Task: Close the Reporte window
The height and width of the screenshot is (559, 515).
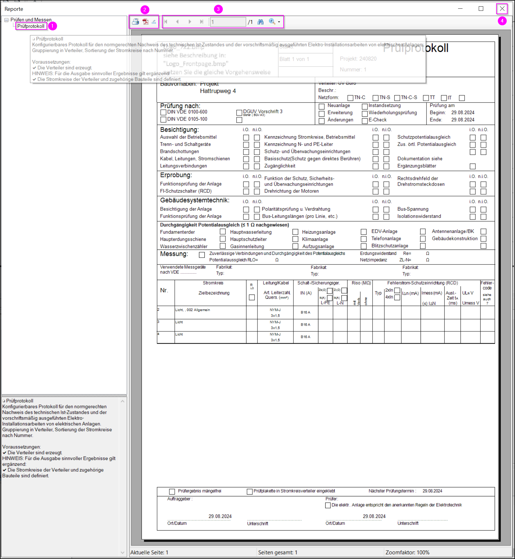Action: tap(502, 9)
